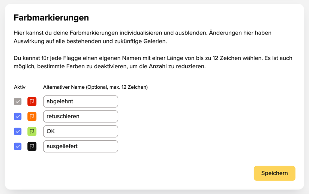Click the black flag color icon
This screenshot has width=309, height=194.
(32, 146)
